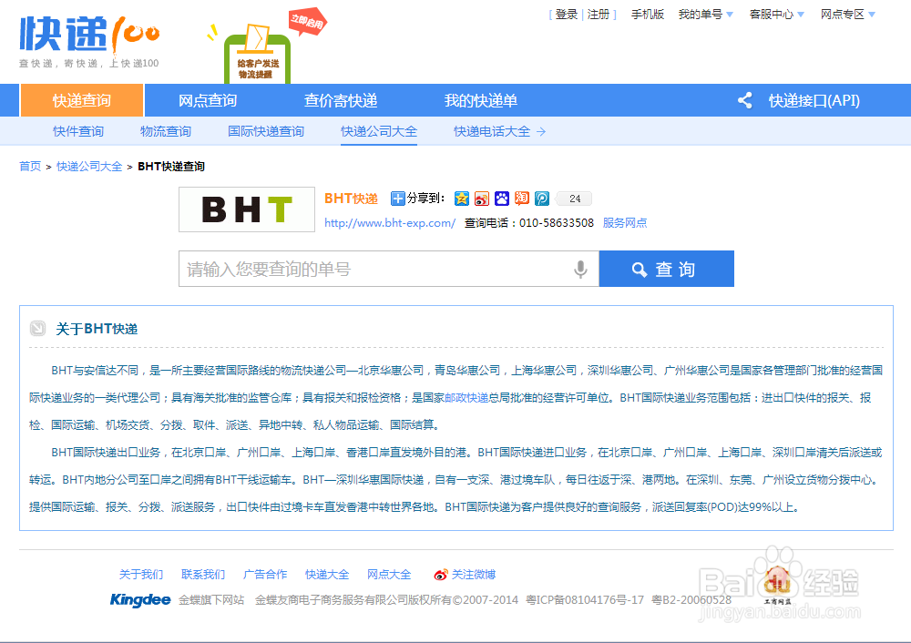Select the 物流查询 sub-tab
Screen dimensions: 911x643
tap(166, 131)
